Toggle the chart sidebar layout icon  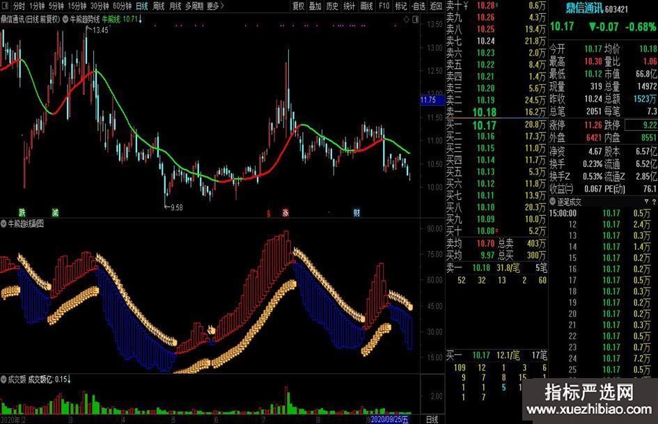pos(416,19)
